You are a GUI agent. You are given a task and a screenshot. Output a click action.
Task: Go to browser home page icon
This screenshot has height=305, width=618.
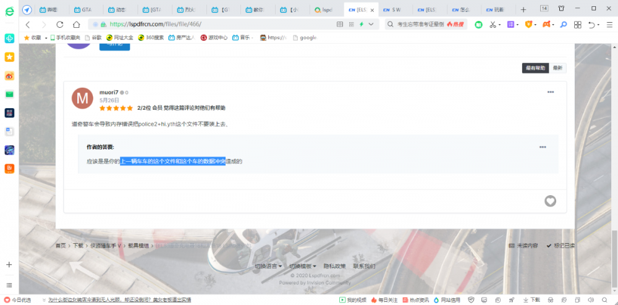click(76, 24)
